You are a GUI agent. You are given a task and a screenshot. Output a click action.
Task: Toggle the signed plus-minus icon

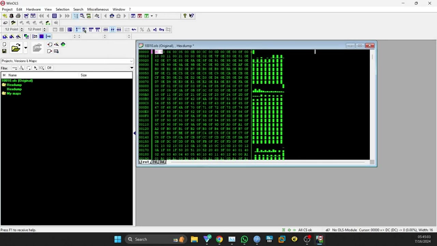pyautogui.click(x=134, y=29)
